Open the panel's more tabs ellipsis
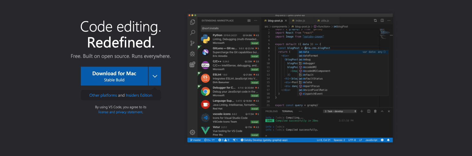Image resolution: width=472 pixels, height=156 pixels. pos(300,111)
